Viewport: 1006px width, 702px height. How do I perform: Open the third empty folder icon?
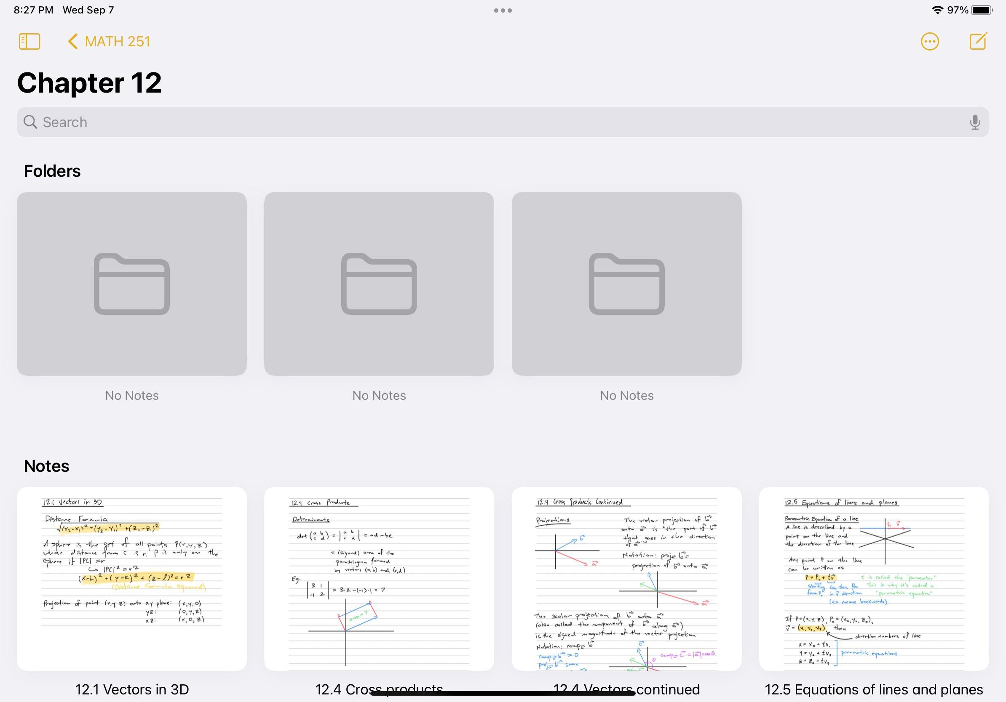[626, 284]
